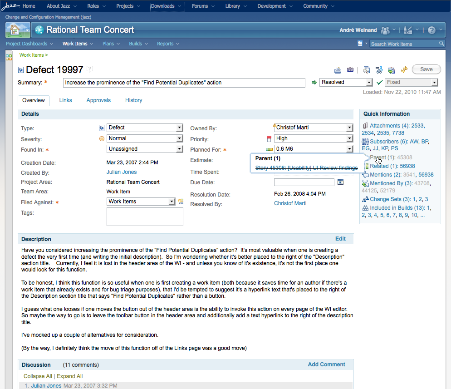This screenshot has width=451, height=389.
Task: Open Story 45308 parent link
Action: [x=307, y=168]
